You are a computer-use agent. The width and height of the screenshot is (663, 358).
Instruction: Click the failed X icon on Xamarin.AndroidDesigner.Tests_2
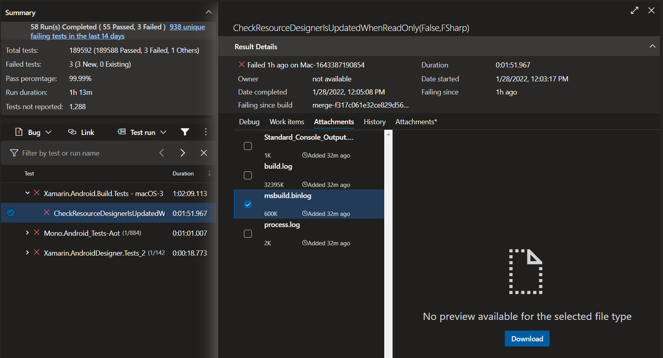(36, 252)
